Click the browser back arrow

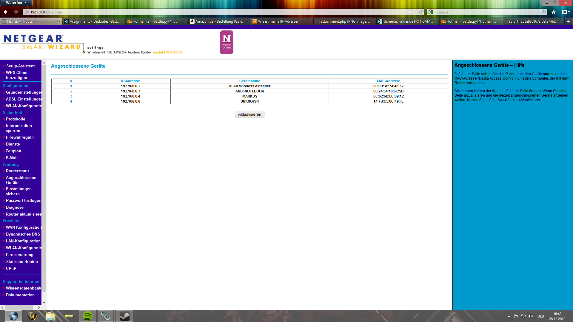[5, 12]
